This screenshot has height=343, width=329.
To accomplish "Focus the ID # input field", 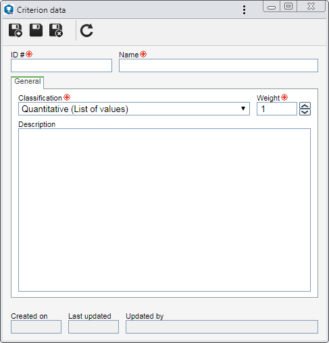I will click(61, 65).
